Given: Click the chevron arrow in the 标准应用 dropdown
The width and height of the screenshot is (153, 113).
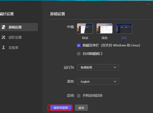Looking at the screenshot, I should (x=115, y=67).
